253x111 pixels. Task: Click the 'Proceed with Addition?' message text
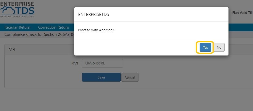pyautogui.click(x=96, y=30)
